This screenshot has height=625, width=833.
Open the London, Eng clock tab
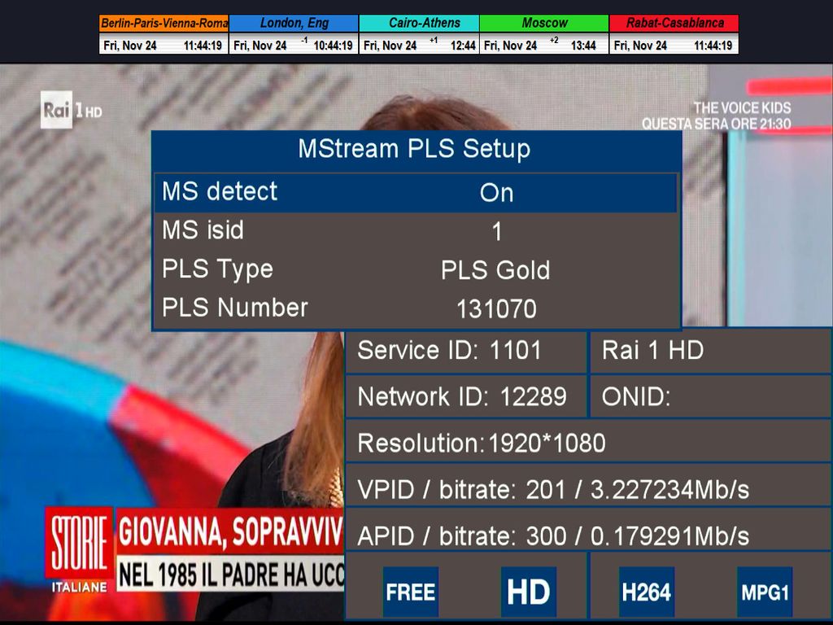point(294,24)
